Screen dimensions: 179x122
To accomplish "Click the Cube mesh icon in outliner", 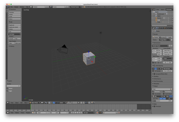I will tap(156, 20).
